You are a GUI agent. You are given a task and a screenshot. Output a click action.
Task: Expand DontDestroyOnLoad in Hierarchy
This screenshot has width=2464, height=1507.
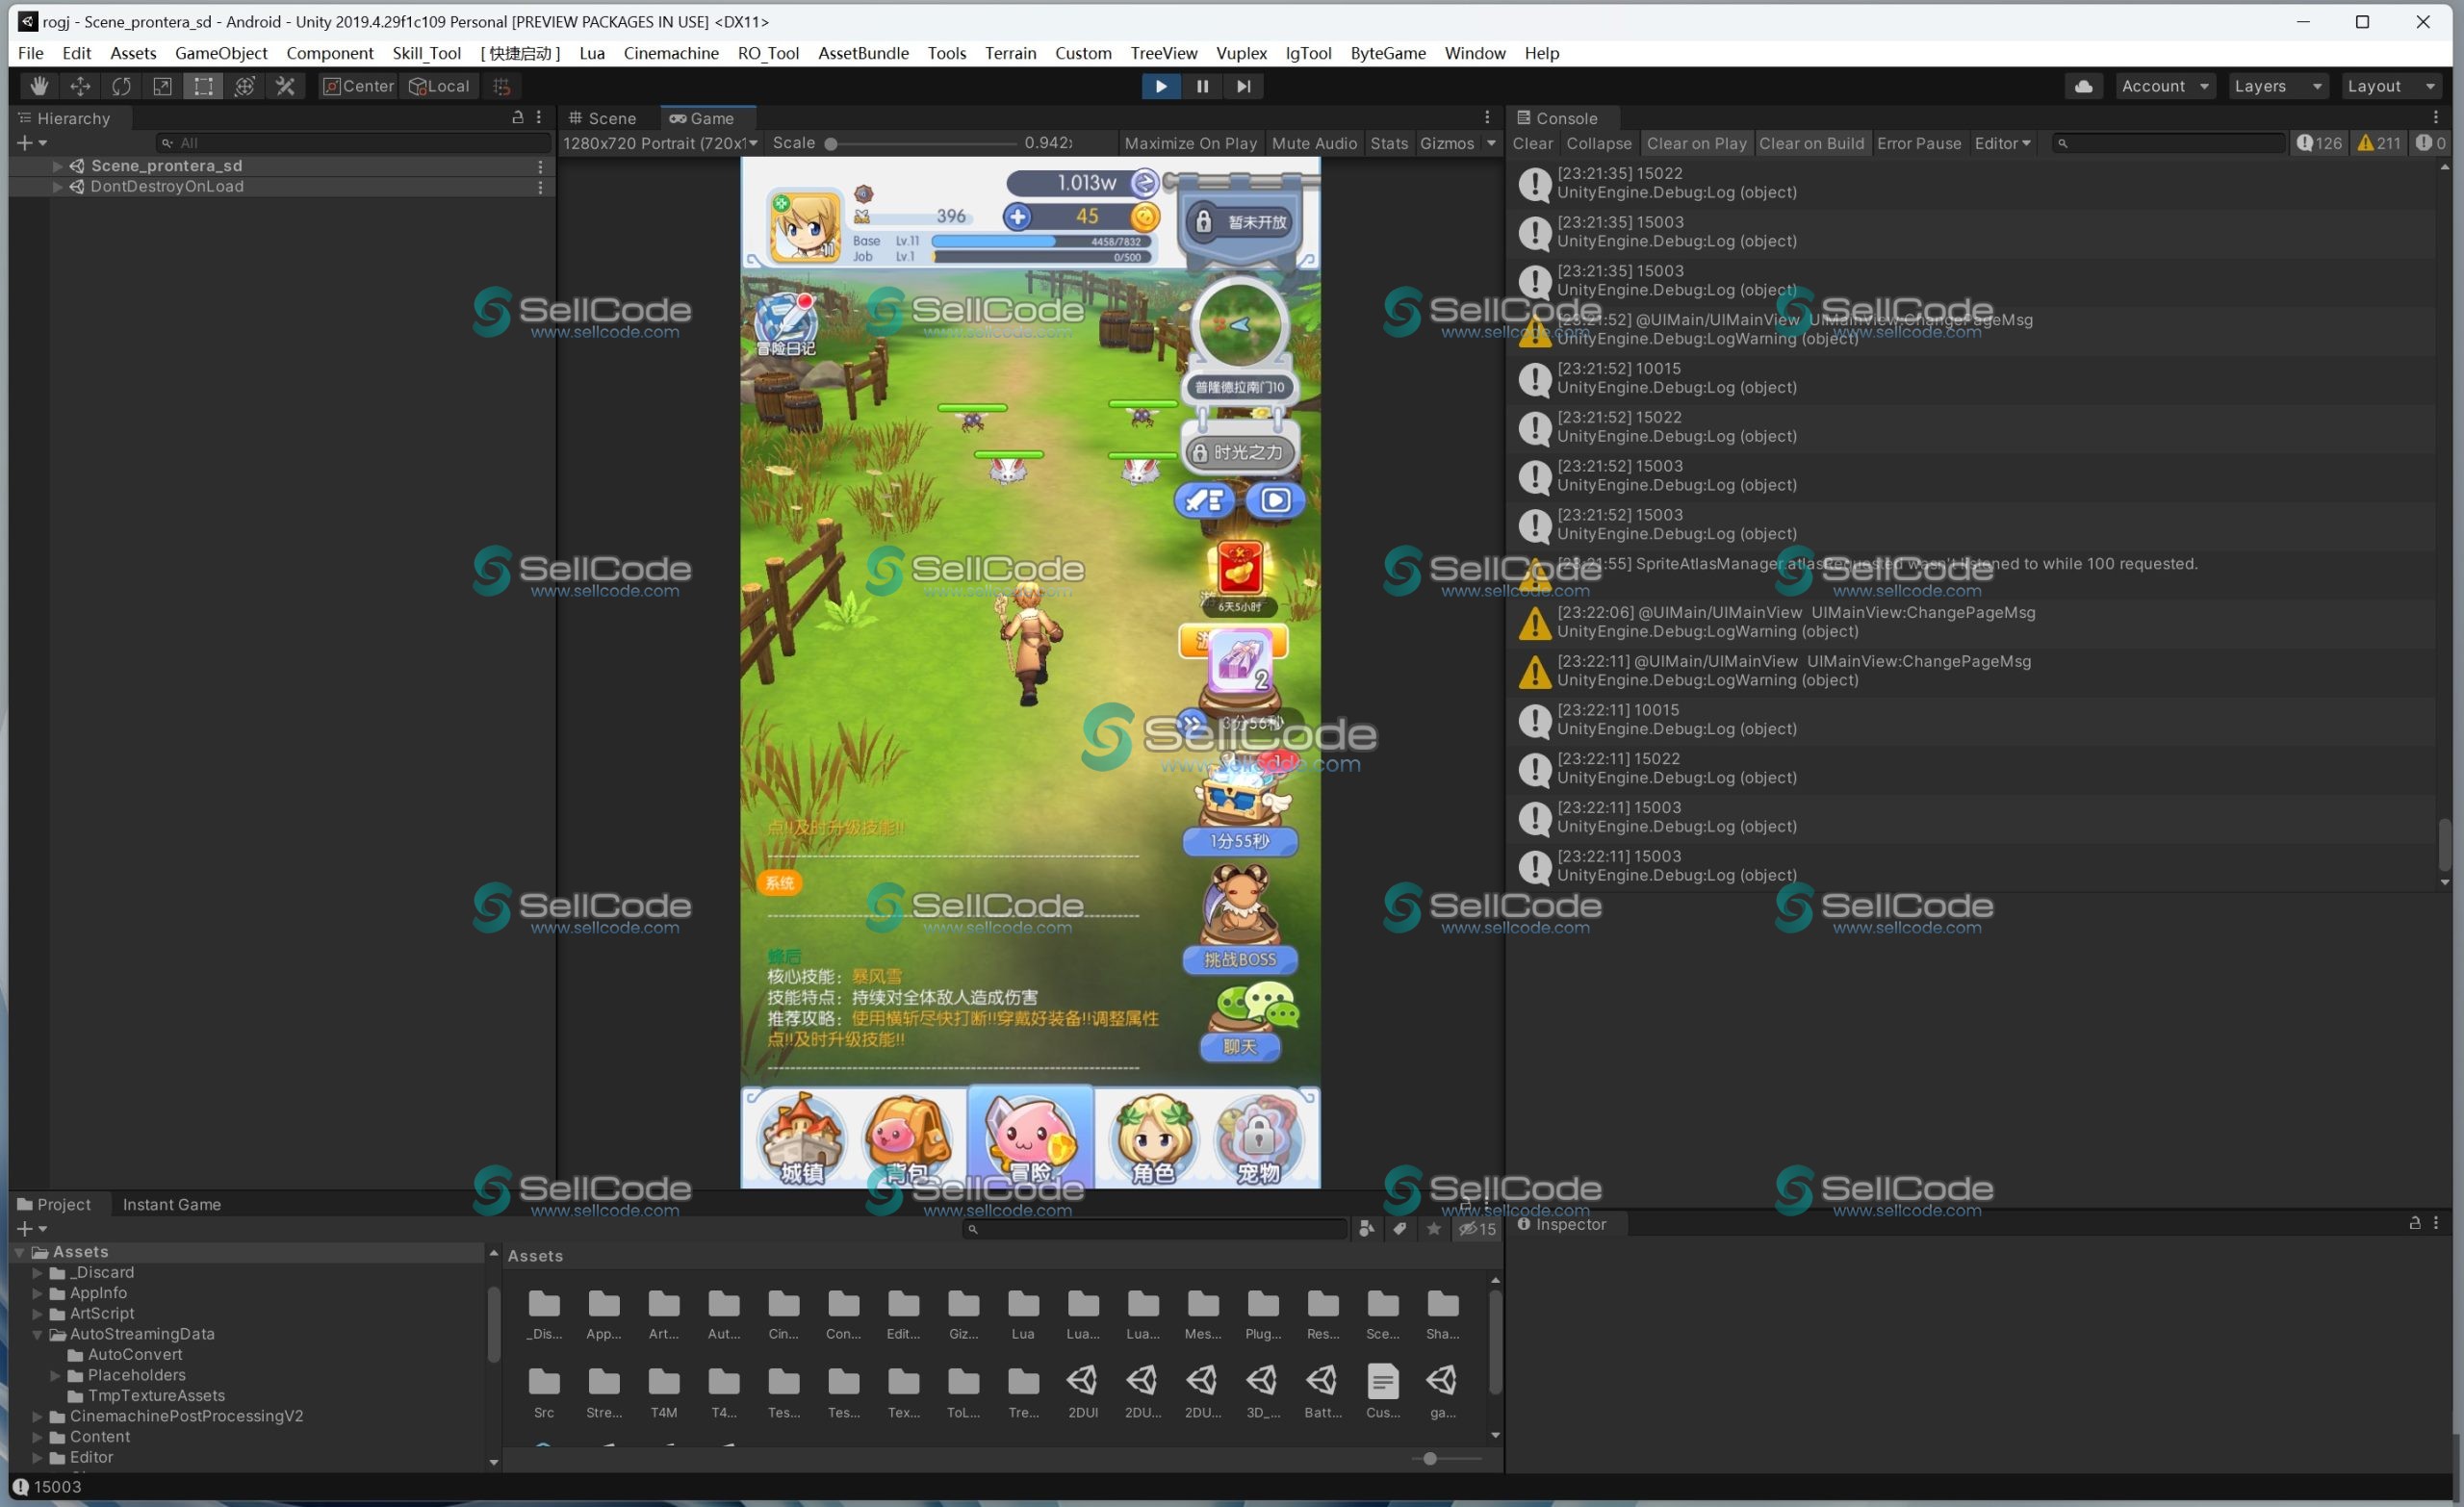[x=58, y=187]
